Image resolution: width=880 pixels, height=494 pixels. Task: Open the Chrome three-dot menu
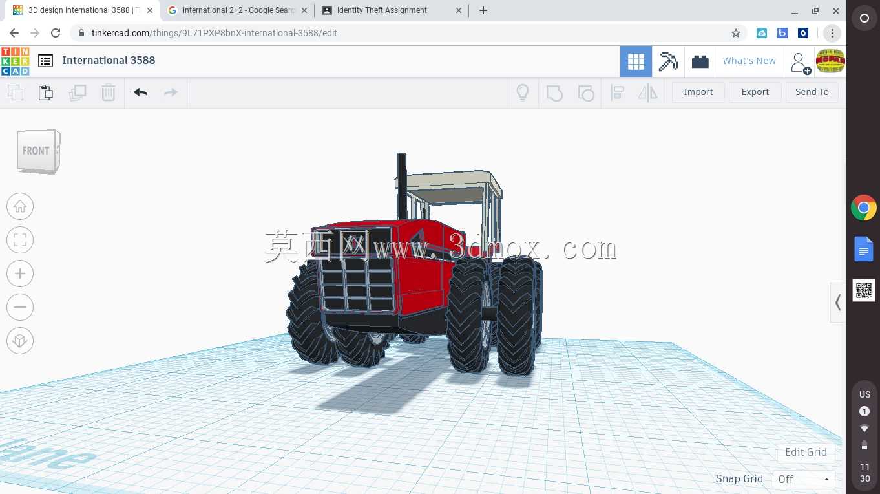[x=832, y=33]
